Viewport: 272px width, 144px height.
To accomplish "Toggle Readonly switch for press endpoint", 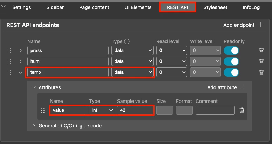I will (x=231, y=51).
